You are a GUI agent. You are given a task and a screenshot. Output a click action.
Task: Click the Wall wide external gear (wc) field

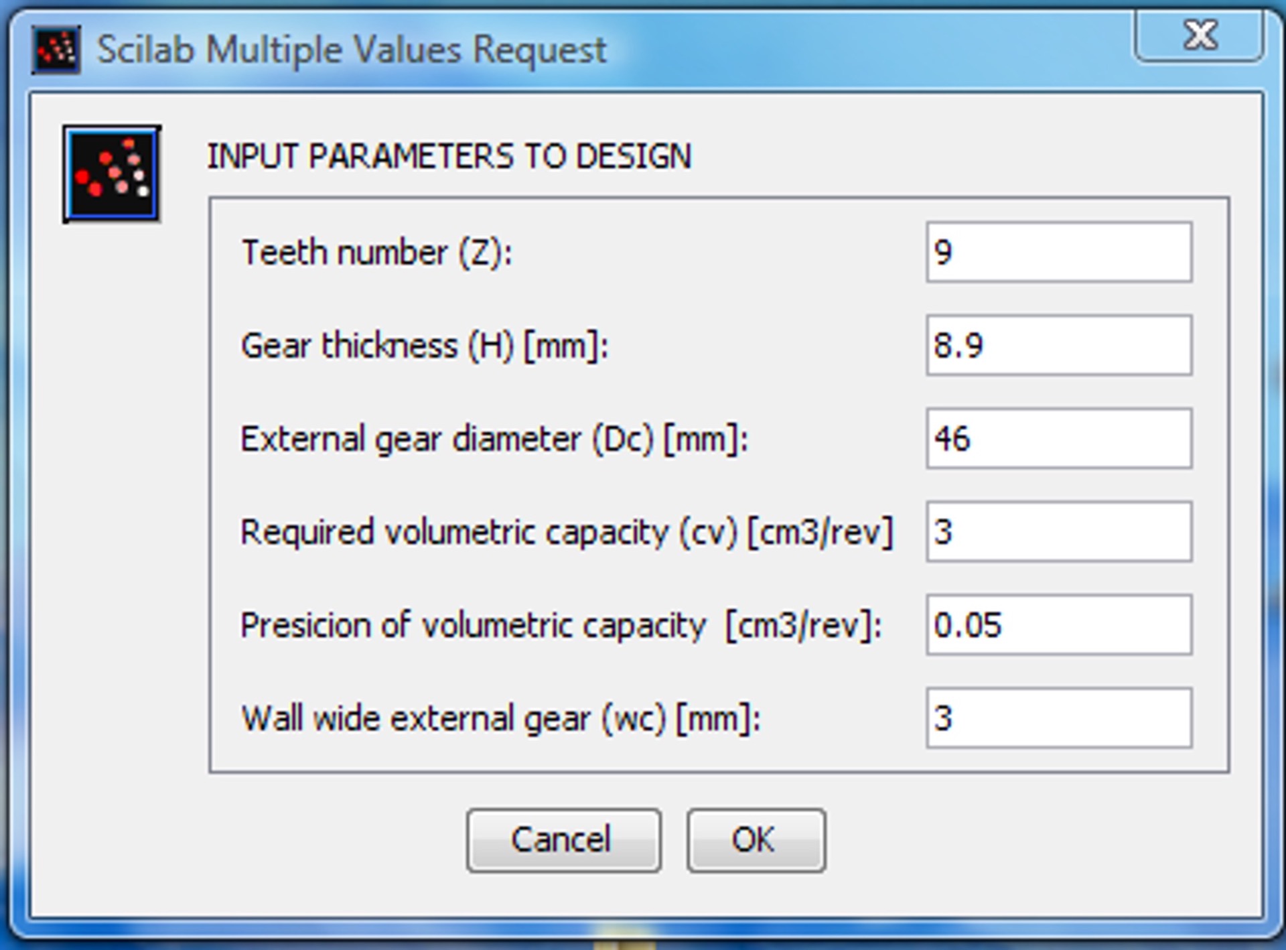coord(1058,718)
